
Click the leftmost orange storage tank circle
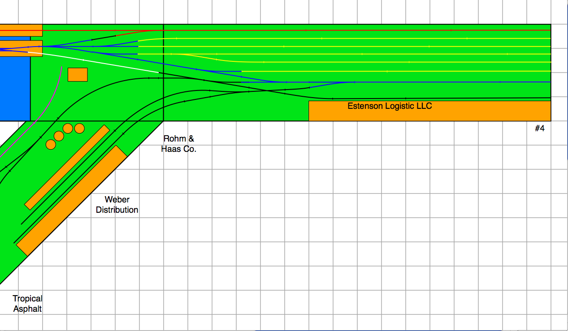pyautogui.click(x=51, y=144)
